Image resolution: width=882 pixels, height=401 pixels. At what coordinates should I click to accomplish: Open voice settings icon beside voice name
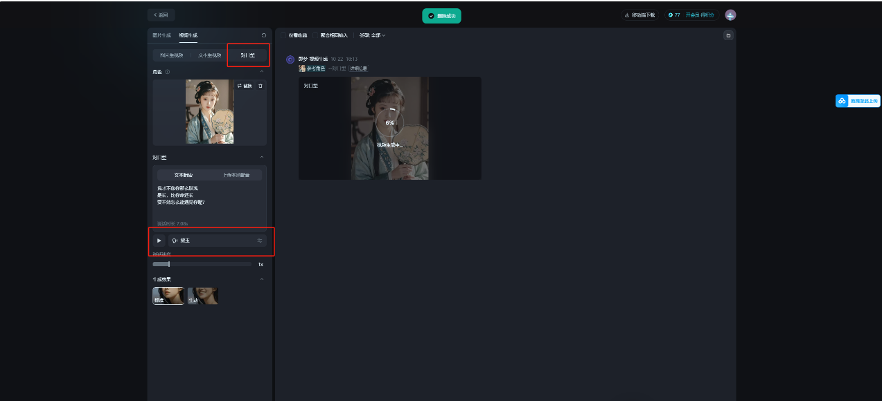coord(260,241)
